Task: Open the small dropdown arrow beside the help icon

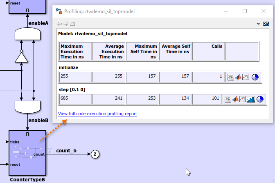Action: (259, 24)
